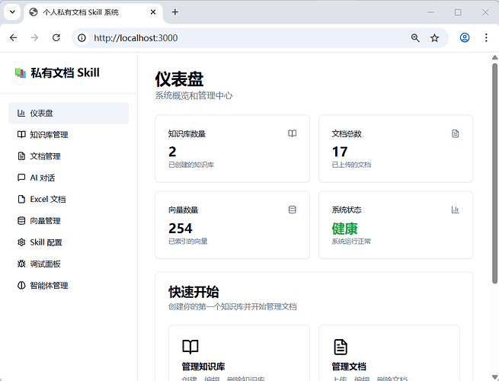Open the AI 对话 page

pyautogui.click(x=69, y=178)
